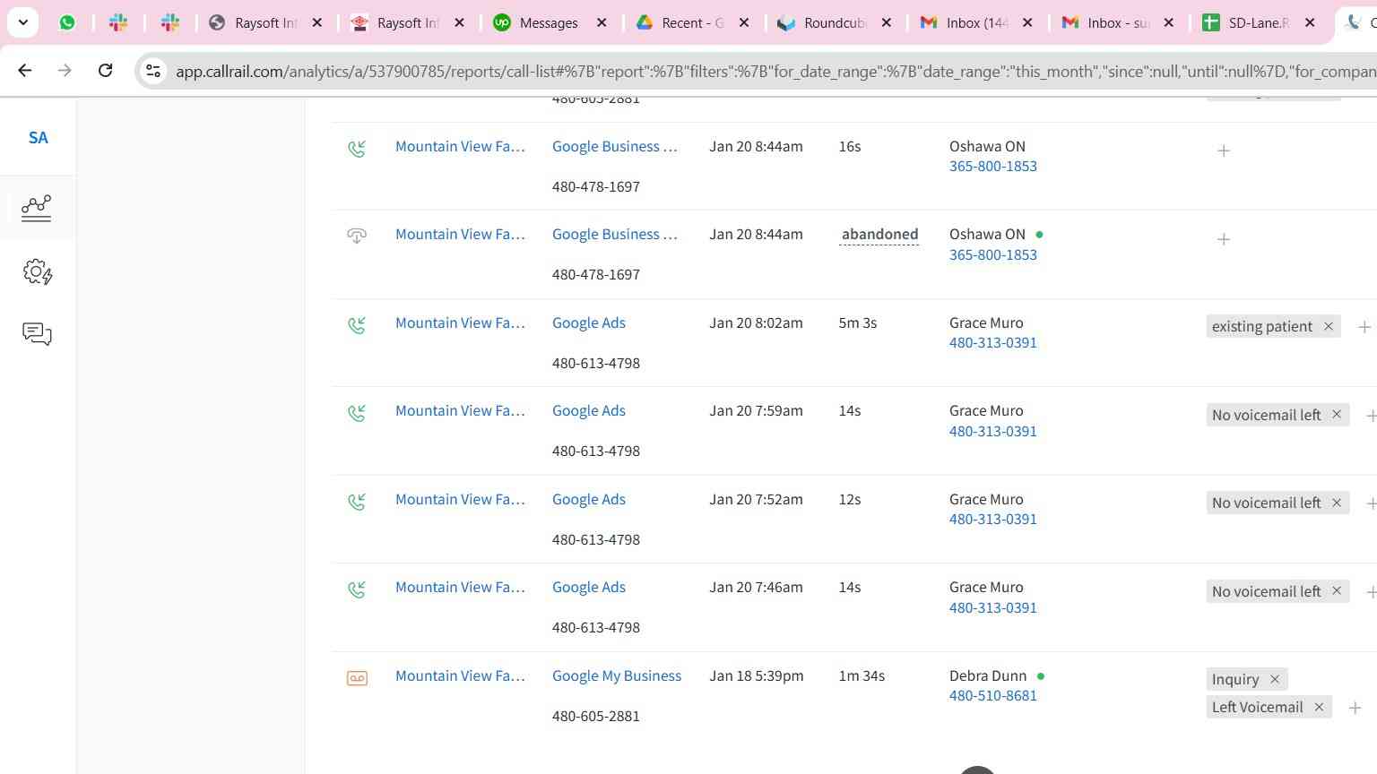The image size is (1377, 774).
Task: Switch to the WhatsApp browser tab
Action: coord(67,22)
